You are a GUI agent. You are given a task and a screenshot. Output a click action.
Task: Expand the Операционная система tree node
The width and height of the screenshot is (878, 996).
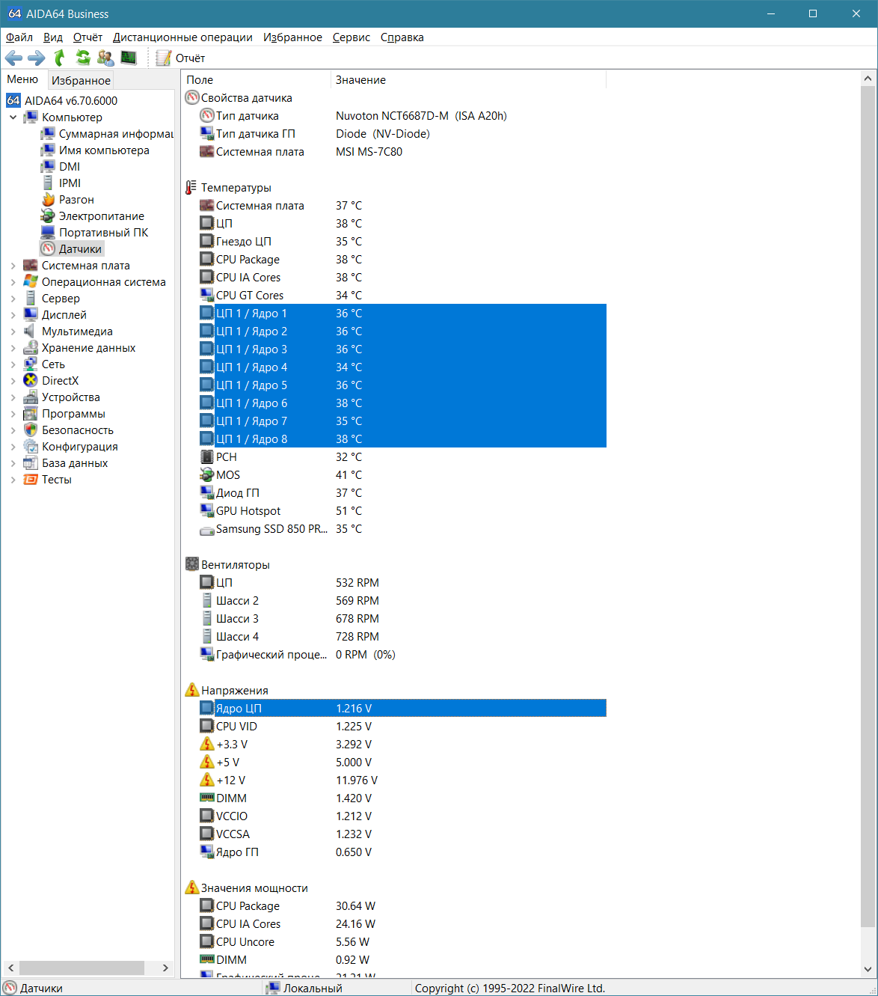pyautogui.click(x=13, y=282)
